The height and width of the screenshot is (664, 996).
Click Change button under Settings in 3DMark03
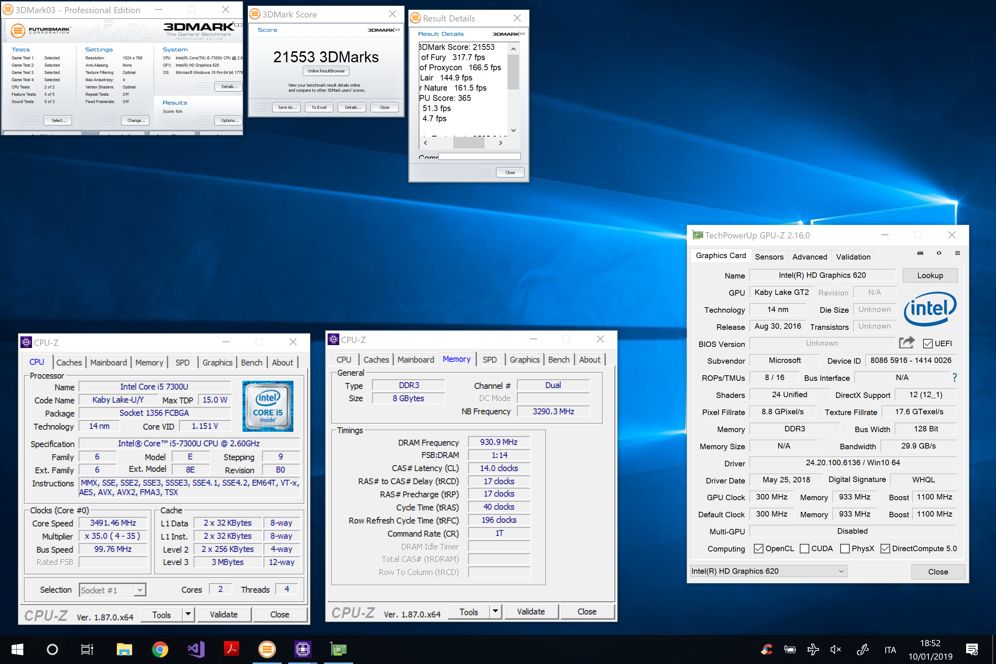136,120
